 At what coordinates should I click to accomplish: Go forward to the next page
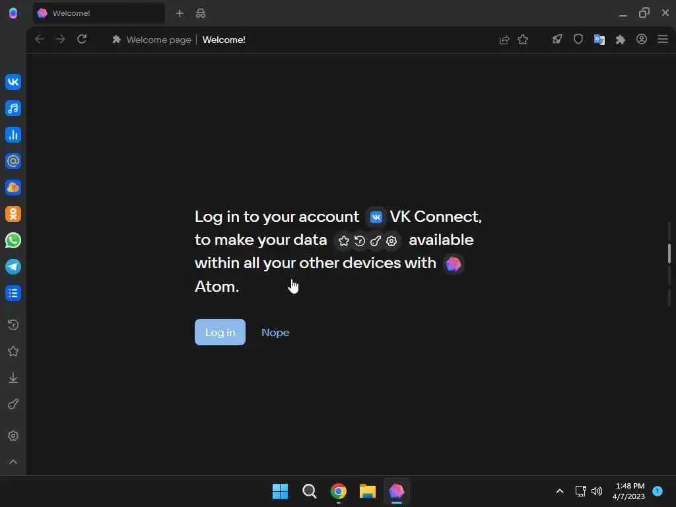point(61,39)
